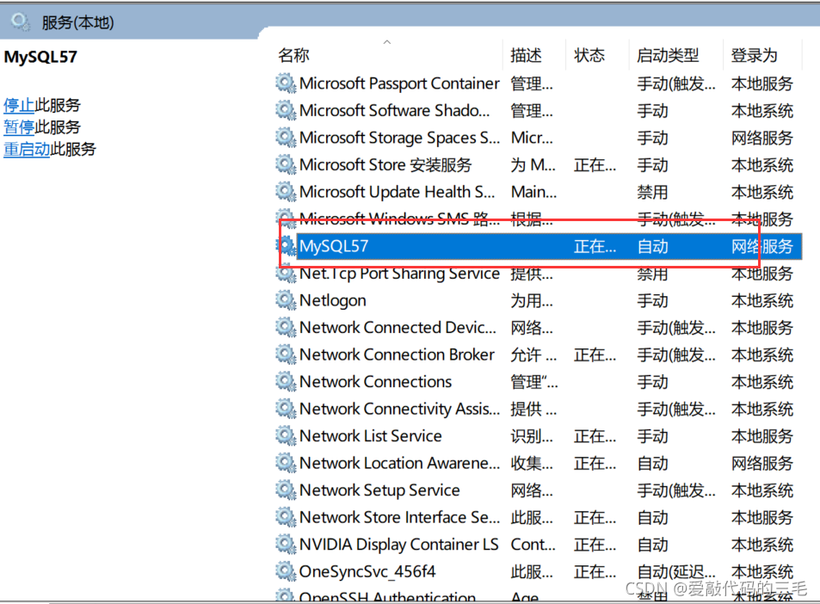Select Network List Service name
The height and width of the screenshot is (604, 820).
pyautogui.click(x=371, y=435)
